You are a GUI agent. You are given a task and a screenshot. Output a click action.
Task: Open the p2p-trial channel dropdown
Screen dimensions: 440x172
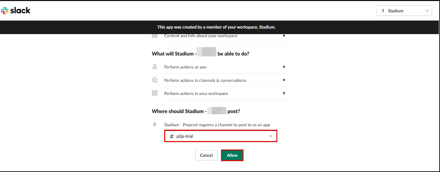pyautogui.click(x=221, y=136)
